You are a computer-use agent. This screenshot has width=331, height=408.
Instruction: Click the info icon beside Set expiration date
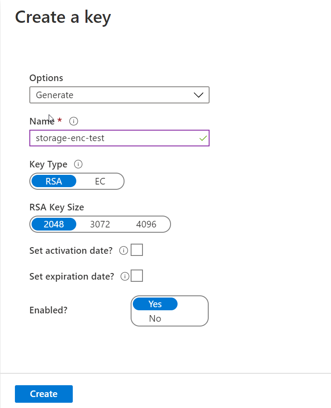[125, 276]
